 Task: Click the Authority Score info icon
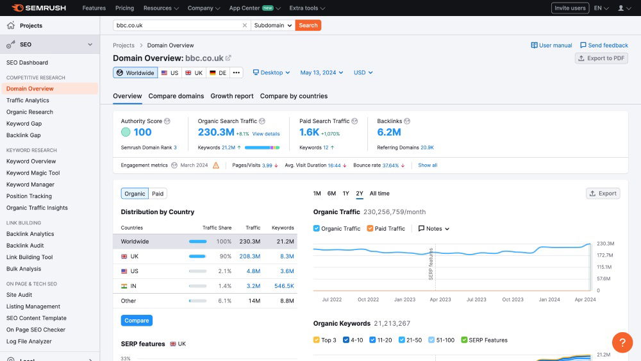pos(167,121)
